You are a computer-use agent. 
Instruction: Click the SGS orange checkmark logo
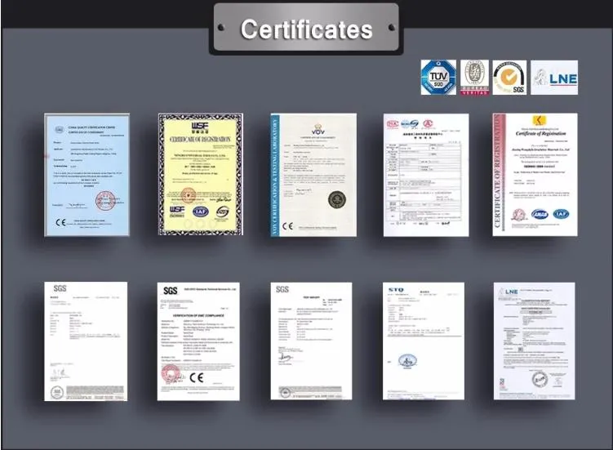coord(509,77)
